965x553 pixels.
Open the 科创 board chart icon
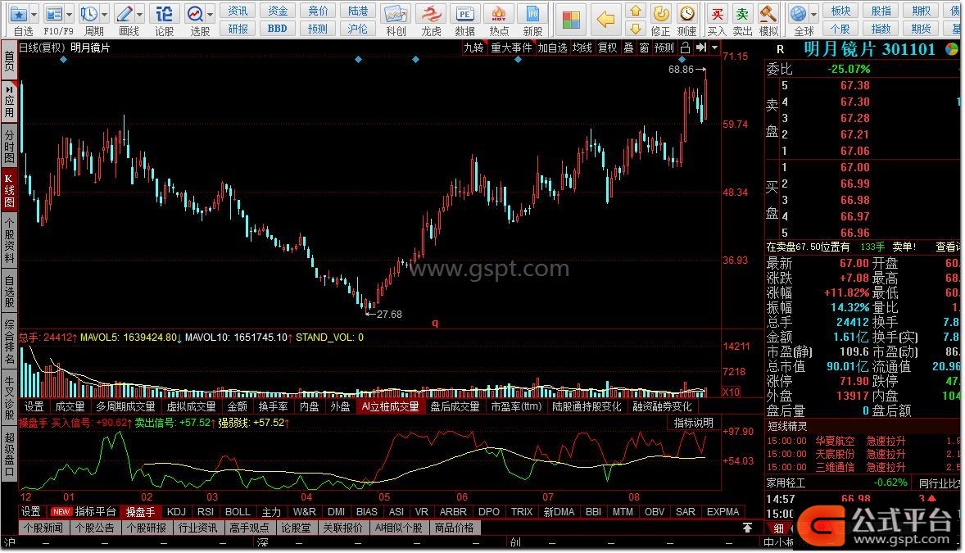coord(396,14)
